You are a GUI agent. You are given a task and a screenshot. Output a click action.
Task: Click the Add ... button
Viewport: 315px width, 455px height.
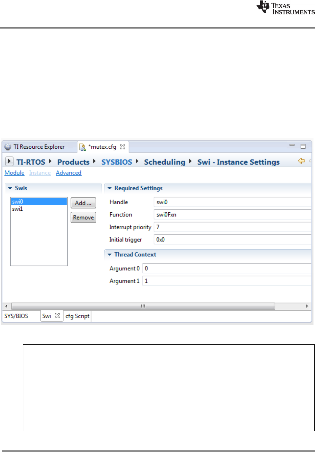click(x=83, y=203)
